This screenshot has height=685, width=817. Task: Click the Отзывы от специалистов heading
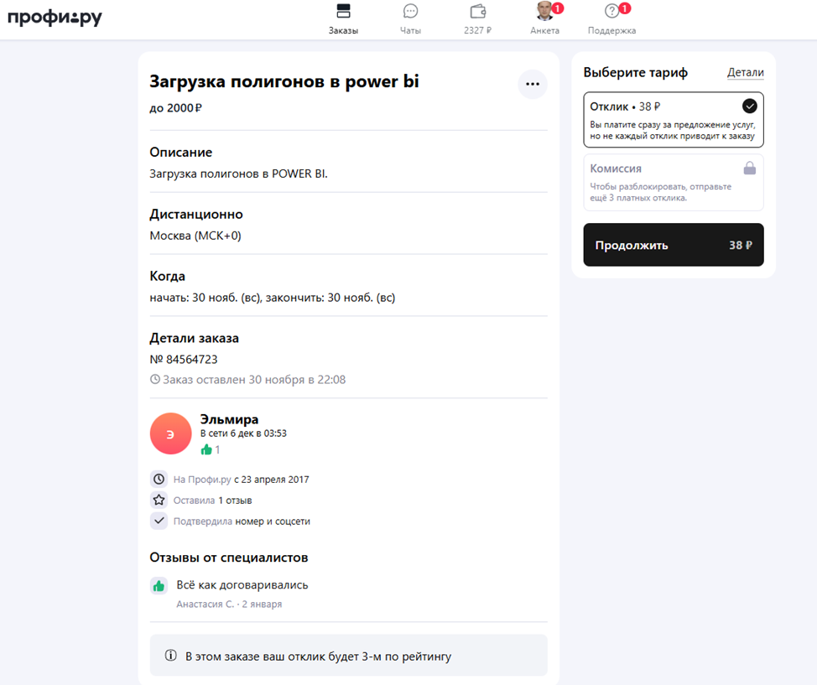(229, 558)
